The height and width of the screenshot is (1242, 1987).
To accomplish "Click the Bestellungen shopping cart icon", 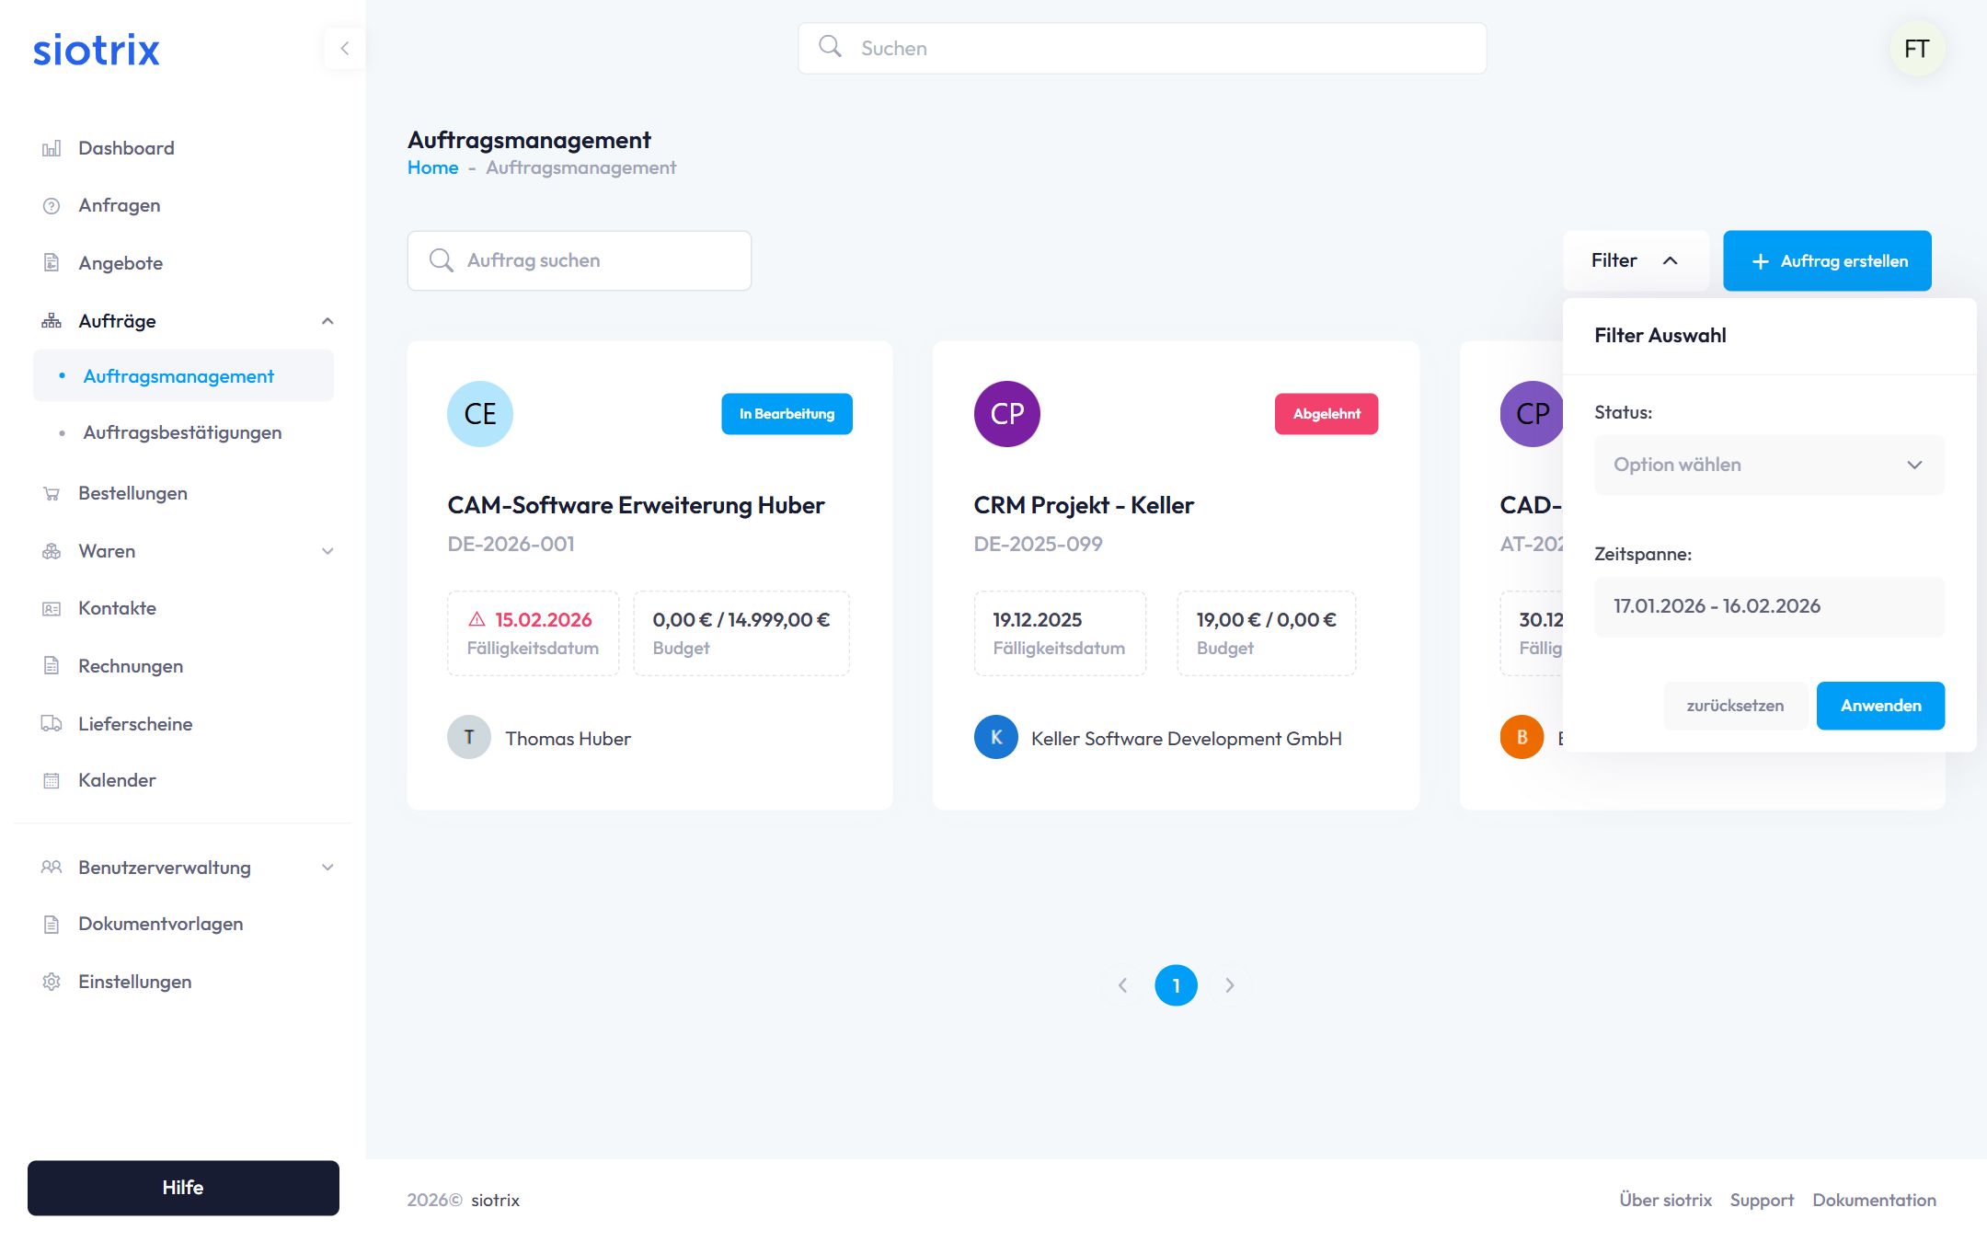I will (x=52, y=494).
